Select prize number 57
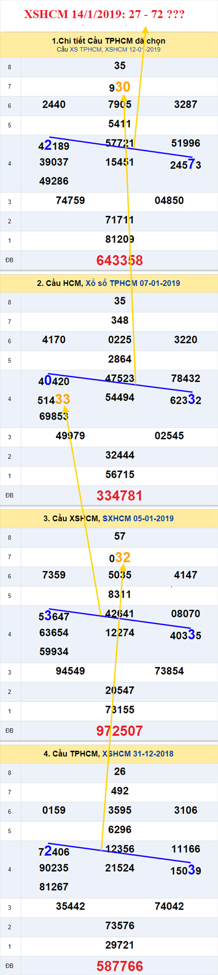 tap(120, 537)
